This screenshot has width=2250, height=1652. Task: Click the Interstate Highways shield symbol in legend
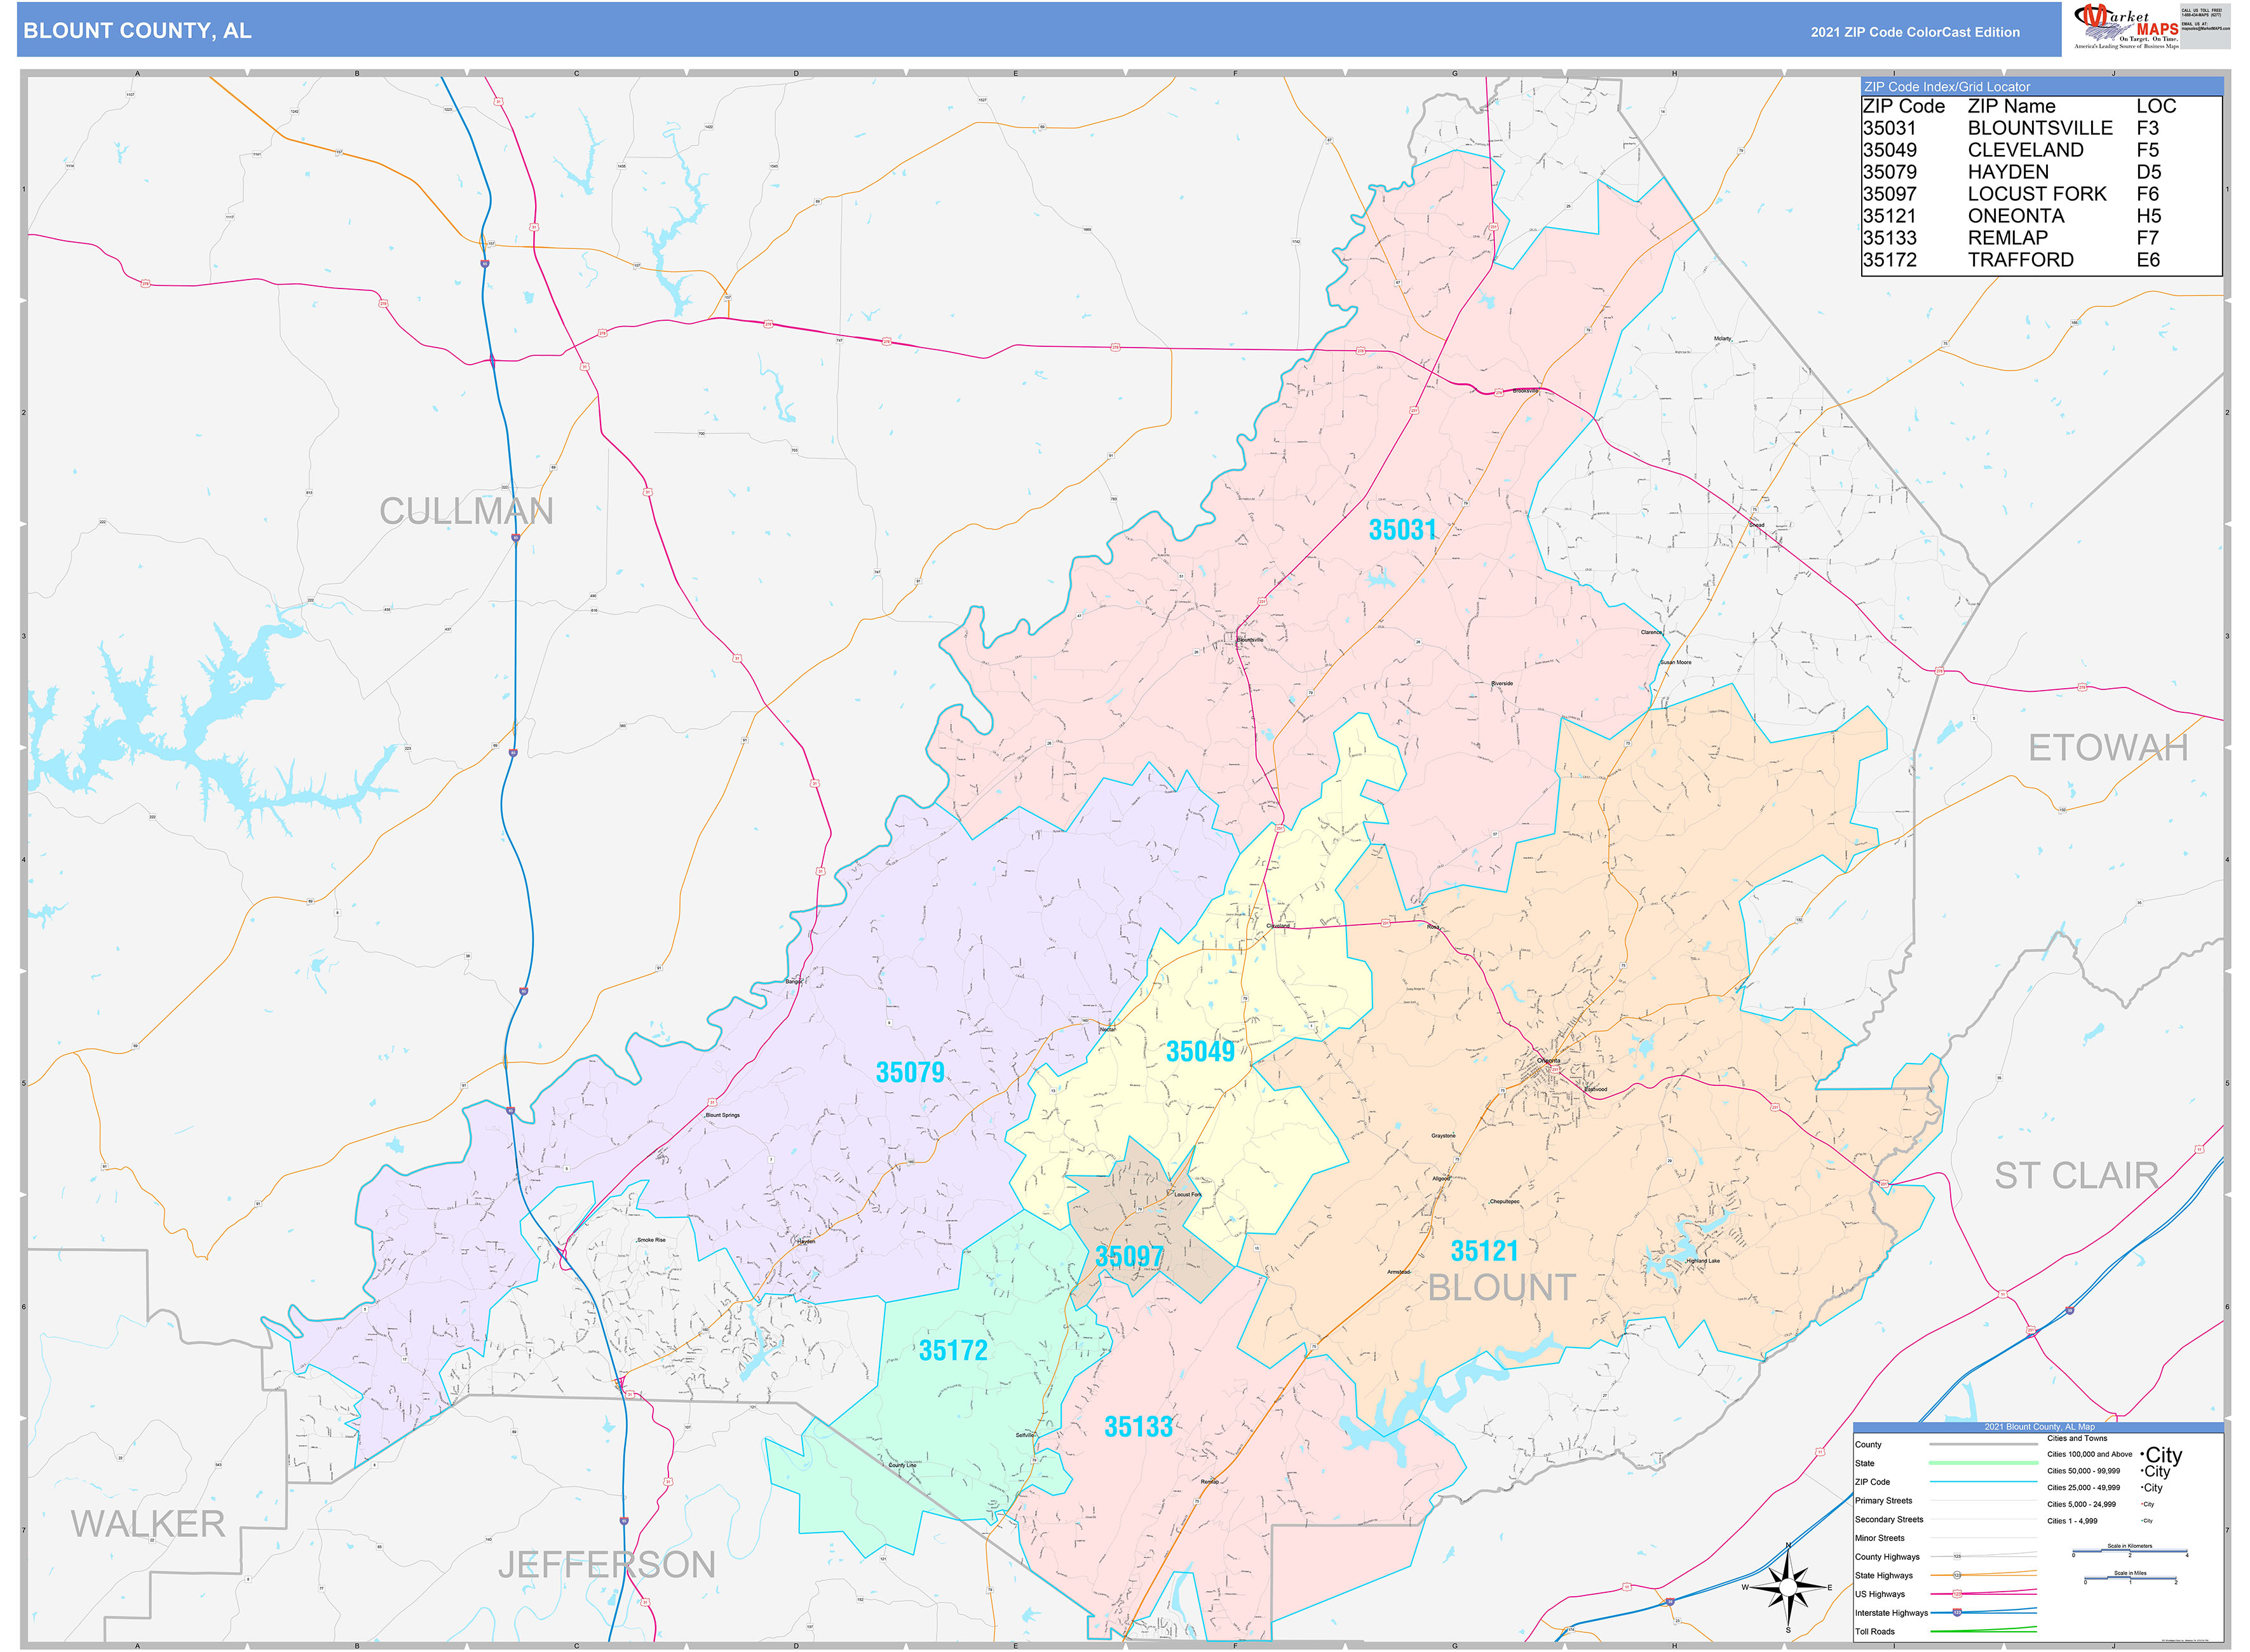[1957, 1612]
